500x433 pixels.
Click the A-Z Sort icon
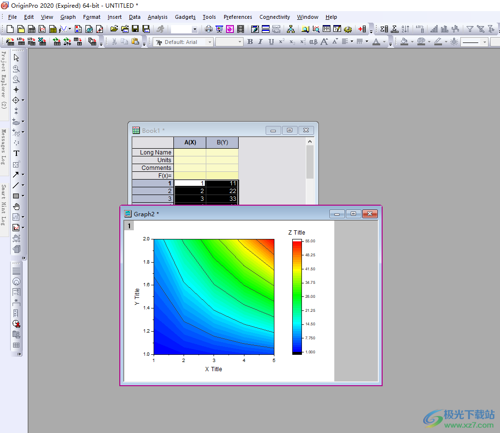pos(405,29)
